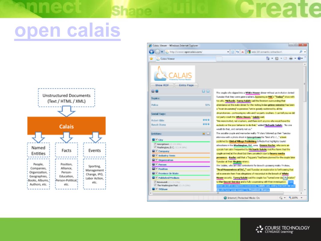Image resolution: width=321 pixels, height=241 pixels.
Task: Toggle the Georgetown checkbox
Action: [155, 144]
